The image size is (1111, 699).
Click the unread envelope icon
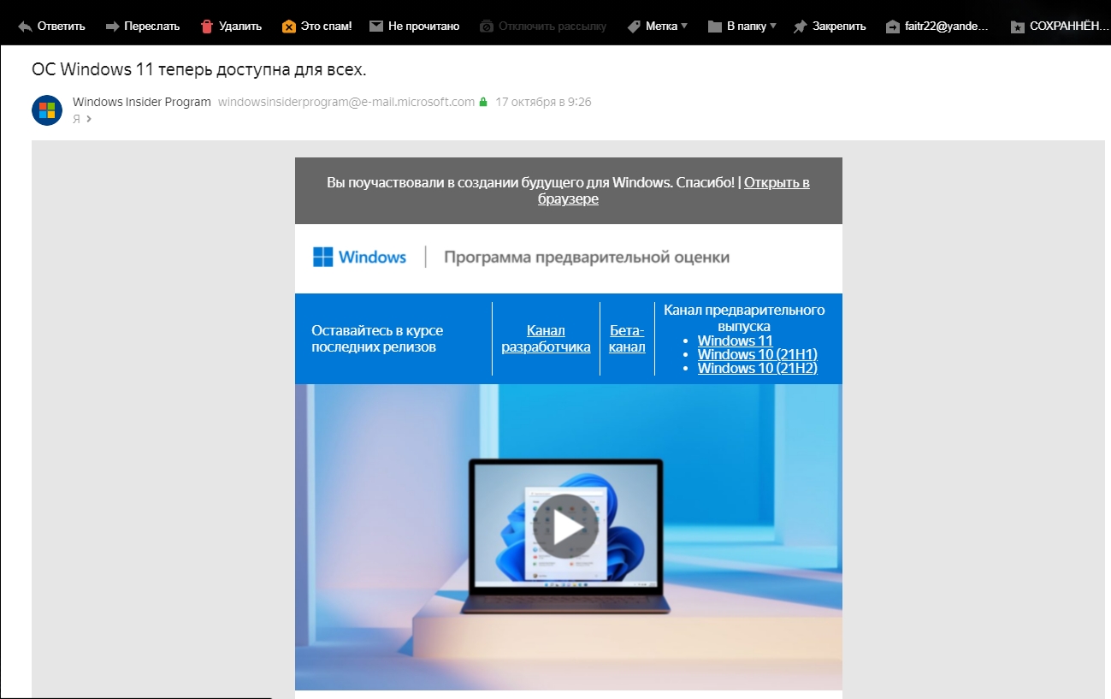coord(376,27)
